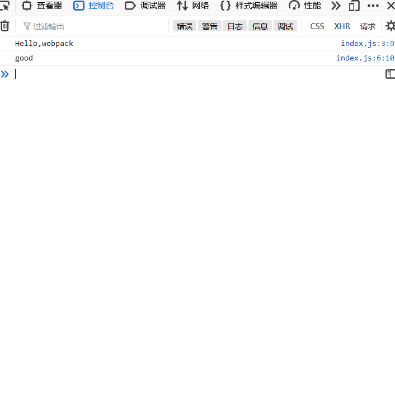
Task: Toggle responsive design mode icon
Action: coord(354,6)
